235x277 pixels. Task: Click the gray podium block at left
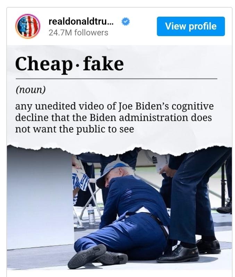pyautogui.click(x=41, y=198)
